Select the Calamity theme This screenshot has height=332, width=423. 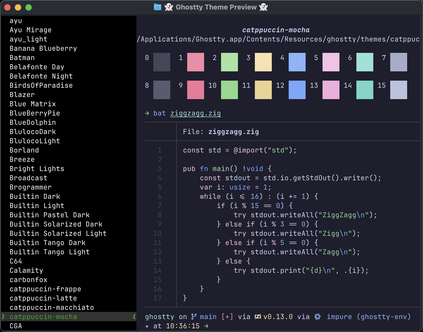(x=26, y=270)
